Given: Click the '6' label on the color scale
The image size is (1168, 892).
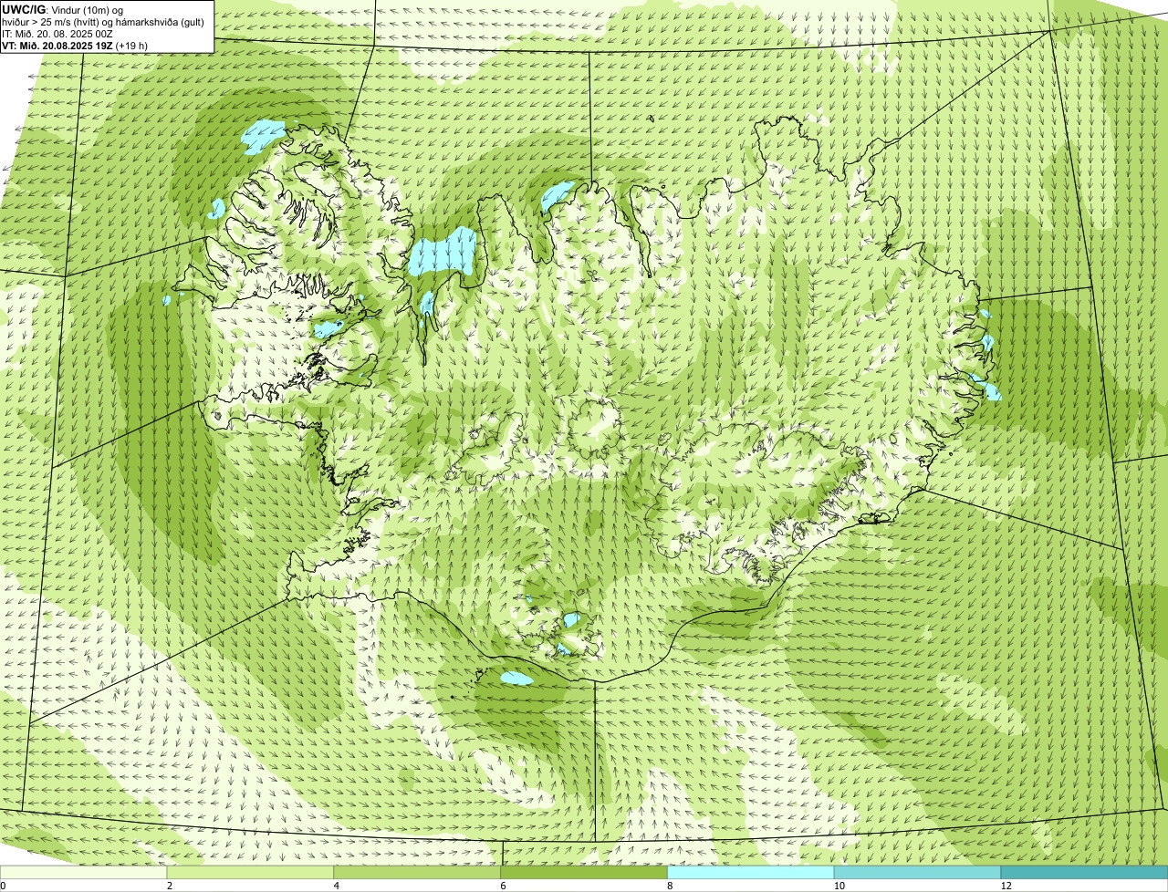Looking at the screenshot, I should [x=504, y=886].
